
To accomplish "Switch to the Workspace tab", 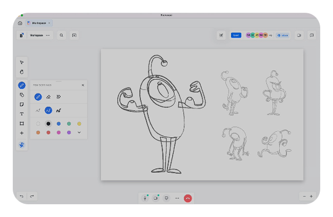I will 39,23.
